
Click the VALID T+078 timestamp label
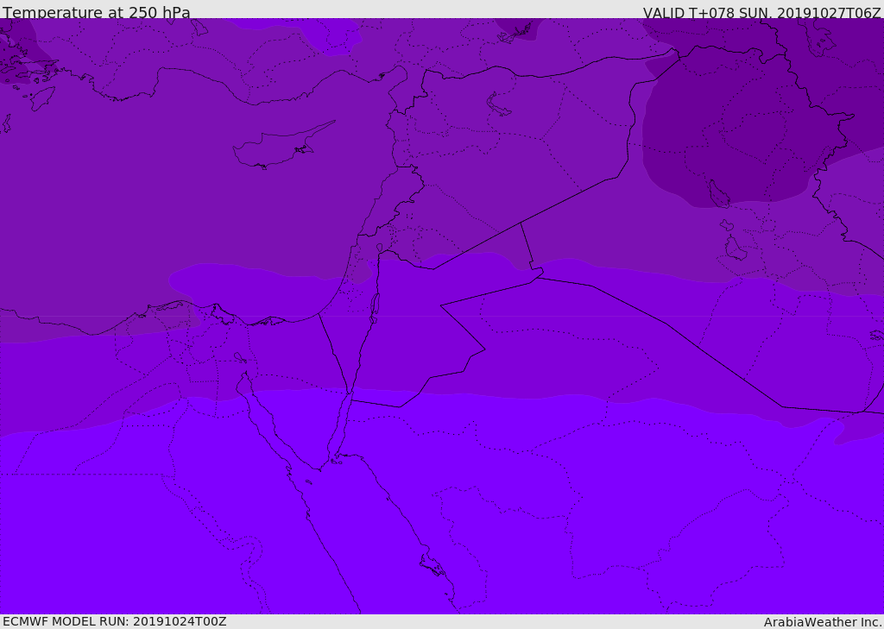pyautogui.click(x=761, y=13)
